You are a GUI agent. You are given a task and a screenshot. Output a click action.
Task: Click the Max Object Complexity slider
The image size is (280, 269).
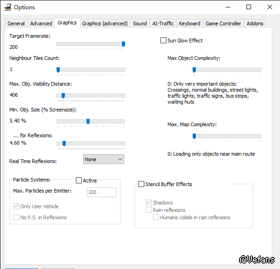194,70
